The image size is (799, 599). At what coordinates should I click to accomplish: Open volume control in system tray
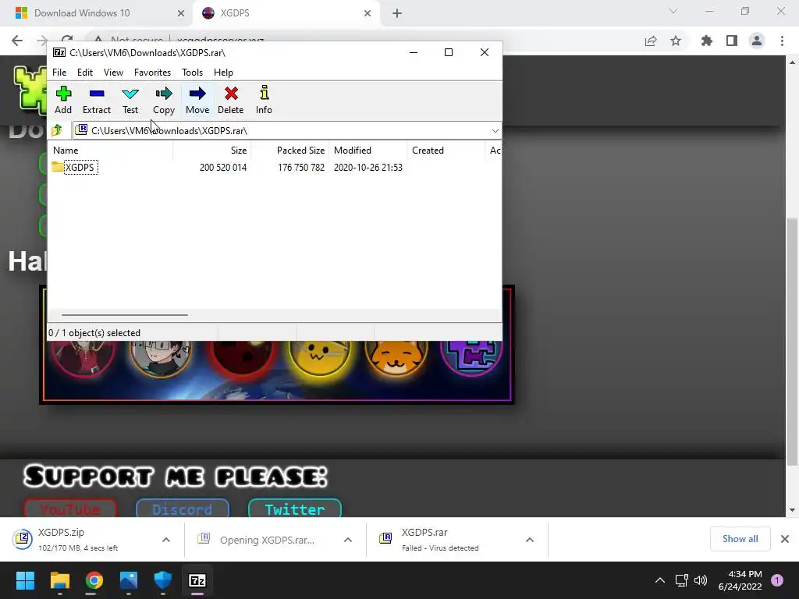tap(701, 580)
